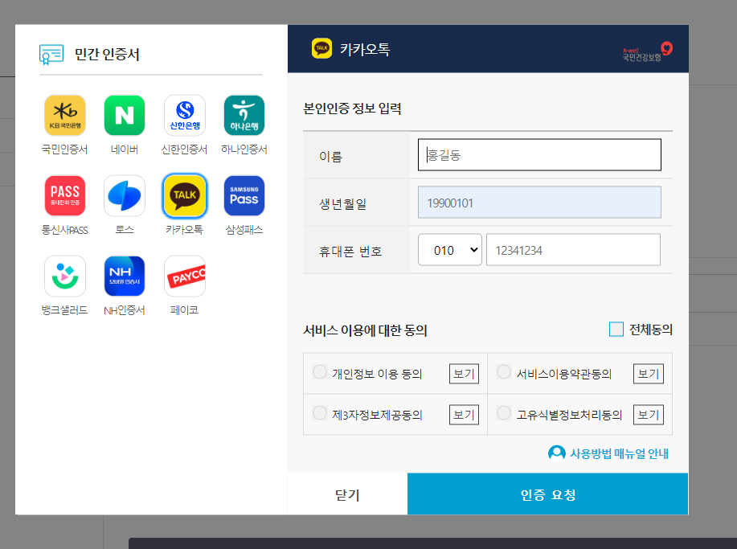Pick the 하나인증서 icon
The height and width of the screenshot is (549, 737).
244,115
